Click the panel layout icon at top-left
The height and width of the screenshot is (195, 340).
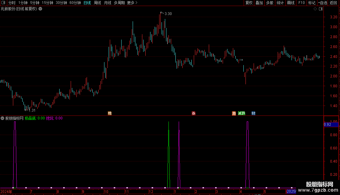[3, 3]
